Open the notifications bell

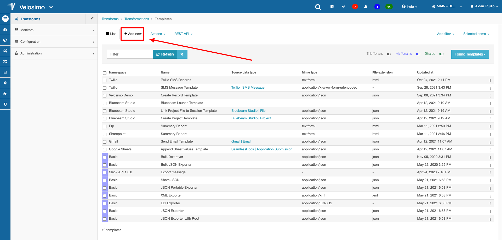click(x=366, y=7)
